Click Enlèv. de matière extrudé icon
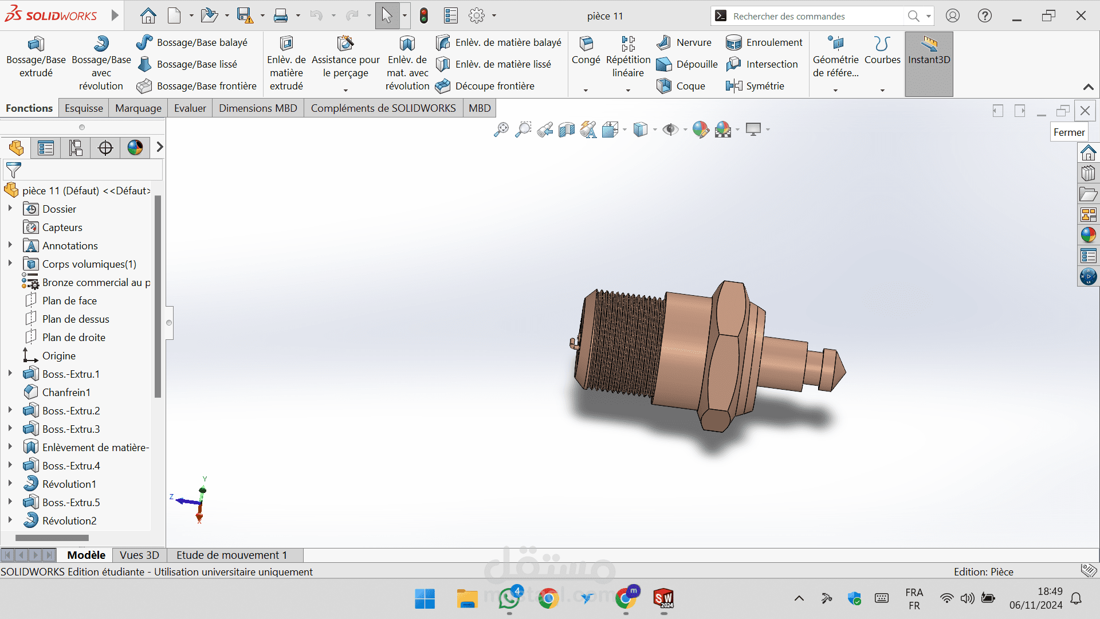The width and height of the screenshot is (1100, 619). click(x=286, y=44)
